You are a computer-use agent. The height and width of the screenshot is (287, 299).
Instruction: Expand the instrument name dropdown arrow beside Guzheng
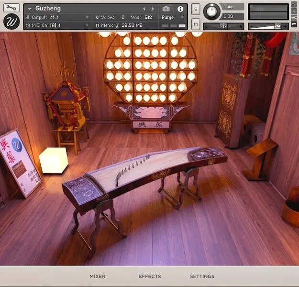[29, 9]
